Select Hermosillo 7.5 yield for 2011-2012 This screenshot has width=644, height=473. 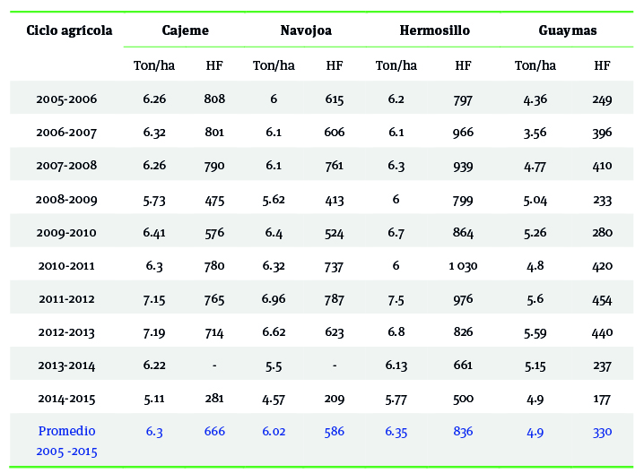coord(396,298)
